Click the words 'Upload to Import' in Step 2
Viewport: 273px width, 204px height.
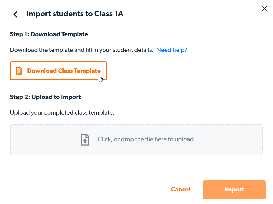point(56,97)
